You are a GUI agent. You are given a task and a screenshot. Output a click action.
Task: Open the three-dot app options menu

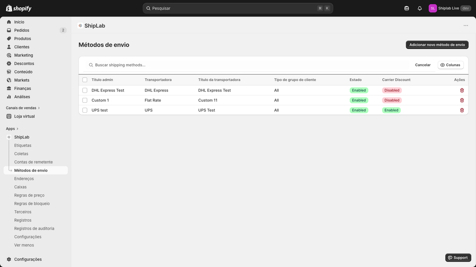[466, 26]
